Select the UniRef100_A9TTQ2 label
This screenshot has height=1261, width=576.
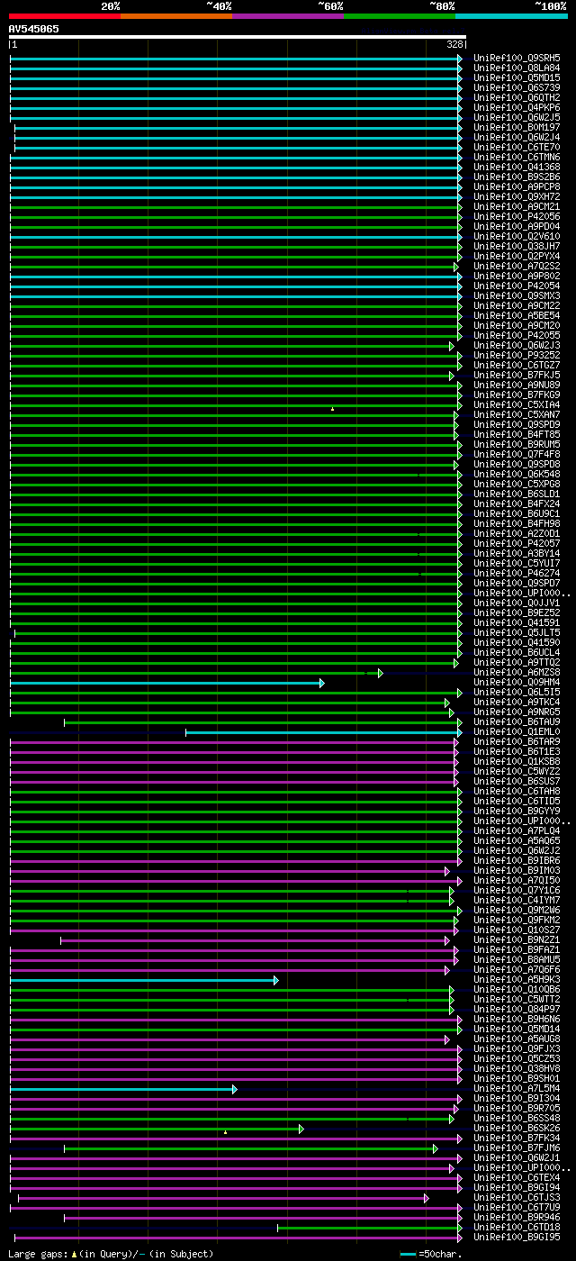[x=517, y=662]
